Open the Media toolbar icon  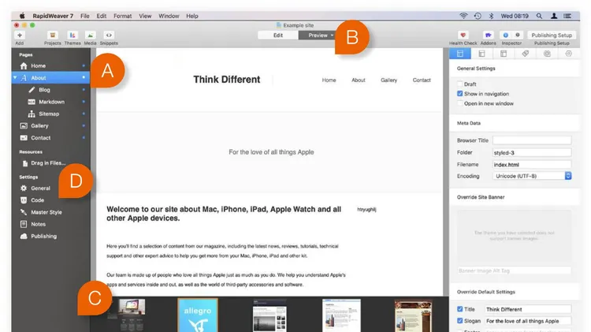click(90, 35)
